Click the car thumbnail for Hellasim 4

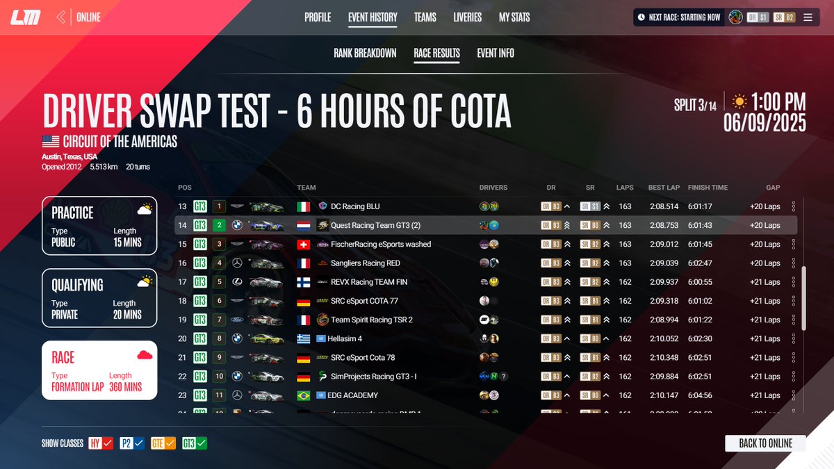point(266,338)
